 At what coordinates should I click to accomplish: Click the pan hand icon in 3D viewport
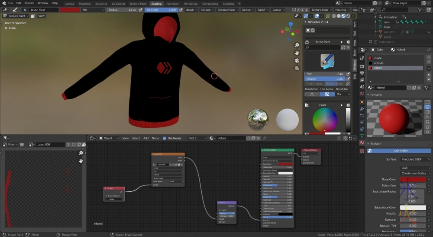(x=297, y=53)
